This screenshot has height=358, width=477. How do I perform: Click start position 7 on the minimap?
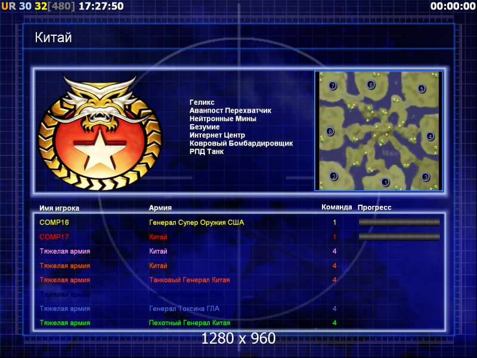[333, 85]
